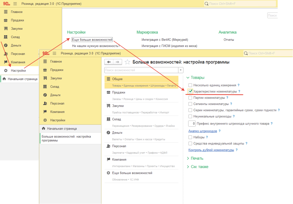Enable Наборы checkbox
The image size is (293, 204).
[x=190, y=137]
